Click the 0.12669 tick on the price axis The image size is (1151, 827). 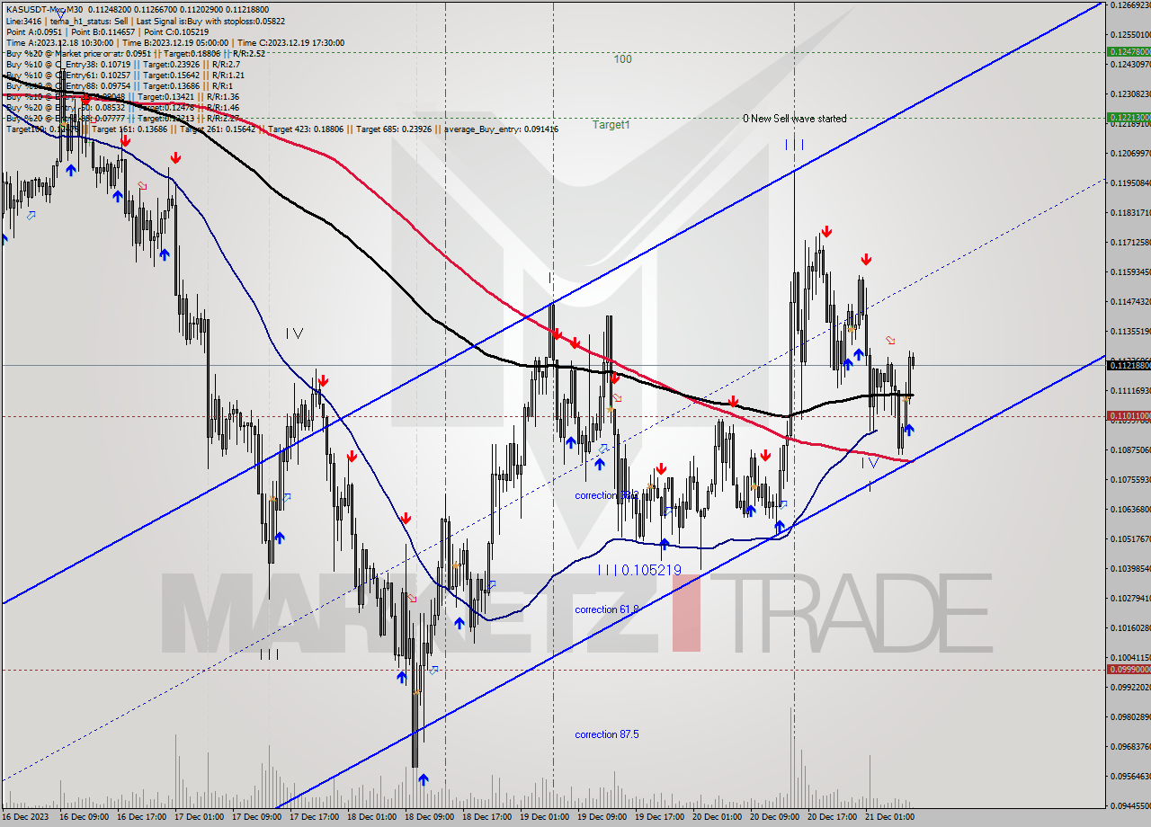coord(1130,4)
